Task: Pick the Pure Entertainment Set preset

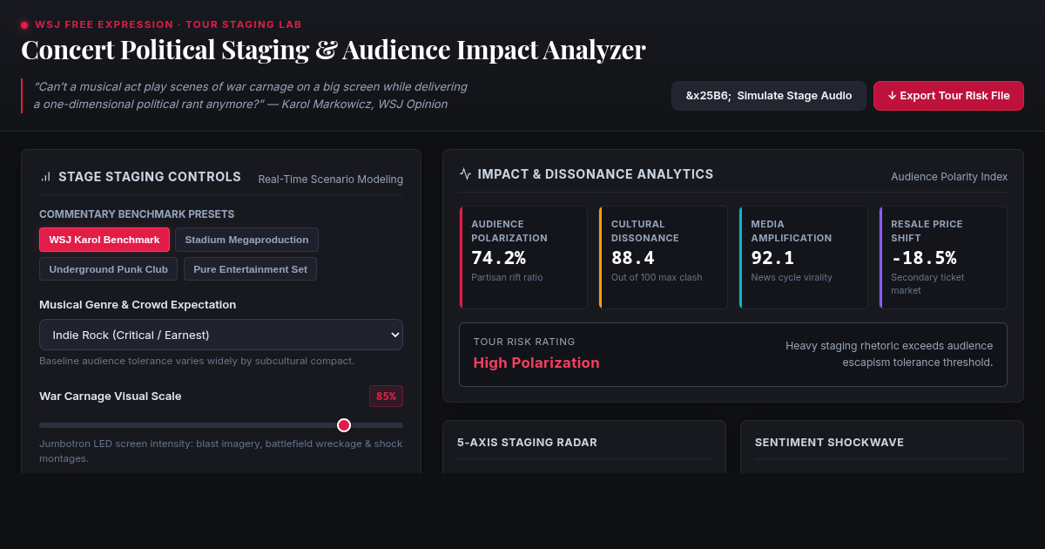Action: coord(250,269)
